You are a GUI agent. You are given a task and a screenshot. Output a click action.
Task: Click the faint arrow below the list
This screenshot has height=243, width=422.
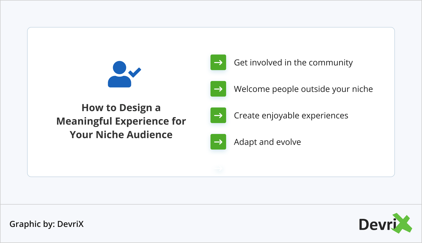218,169
